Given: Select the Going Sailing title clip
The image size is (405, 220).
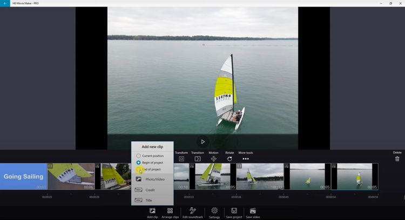Looking at the screenshot, I should coord(24,176).
